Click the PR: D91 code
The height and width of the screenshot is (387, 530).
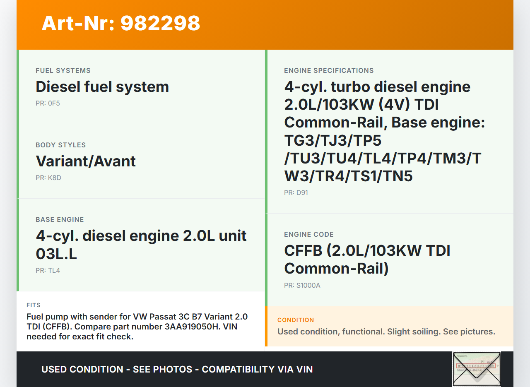click(x=296, y=192)
